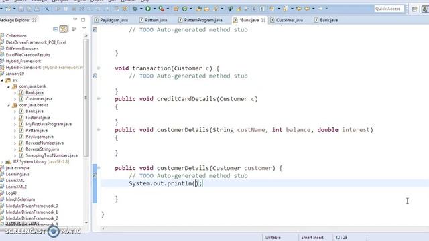Fold customerDetails(Customer customer) method in gutter
429x241 pixels.
click(x=99, y=168)
